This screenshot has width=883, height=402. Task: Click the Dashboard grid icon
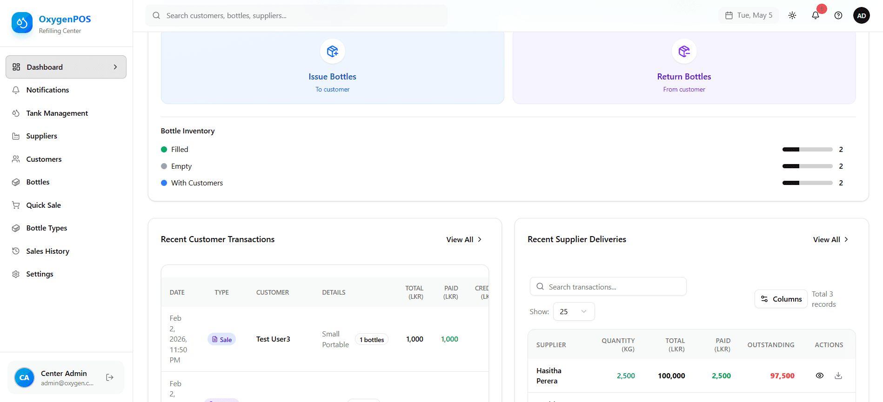16,67
